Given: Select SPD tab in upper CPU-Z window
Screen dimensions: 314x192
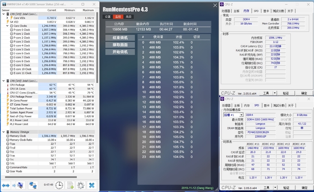Looking at the screenshot, I should tap(256, 11).
